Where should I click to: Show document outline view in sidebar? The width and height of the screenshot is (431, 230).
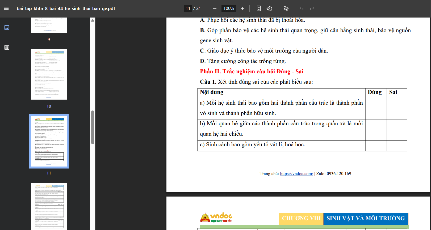(7, 48)
